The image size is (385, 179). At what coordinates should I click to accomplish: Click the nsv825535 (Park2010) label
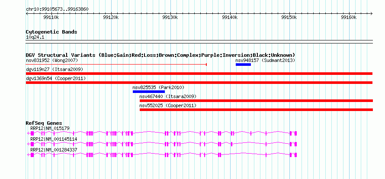pos(158,87)
